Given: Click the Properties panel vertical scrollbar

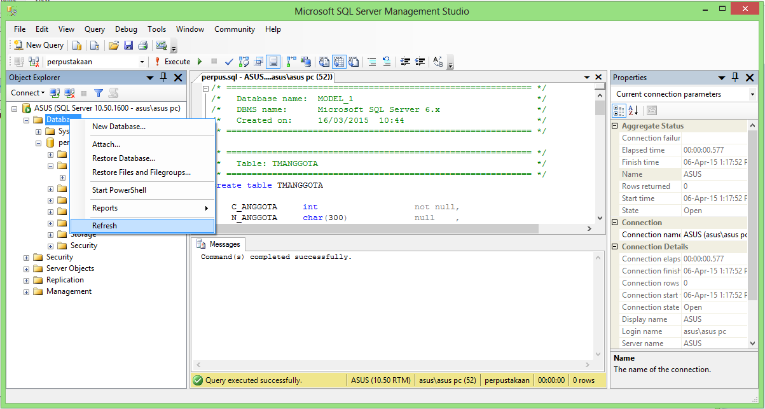Looking at the screenshot, I should click(753, 234).
